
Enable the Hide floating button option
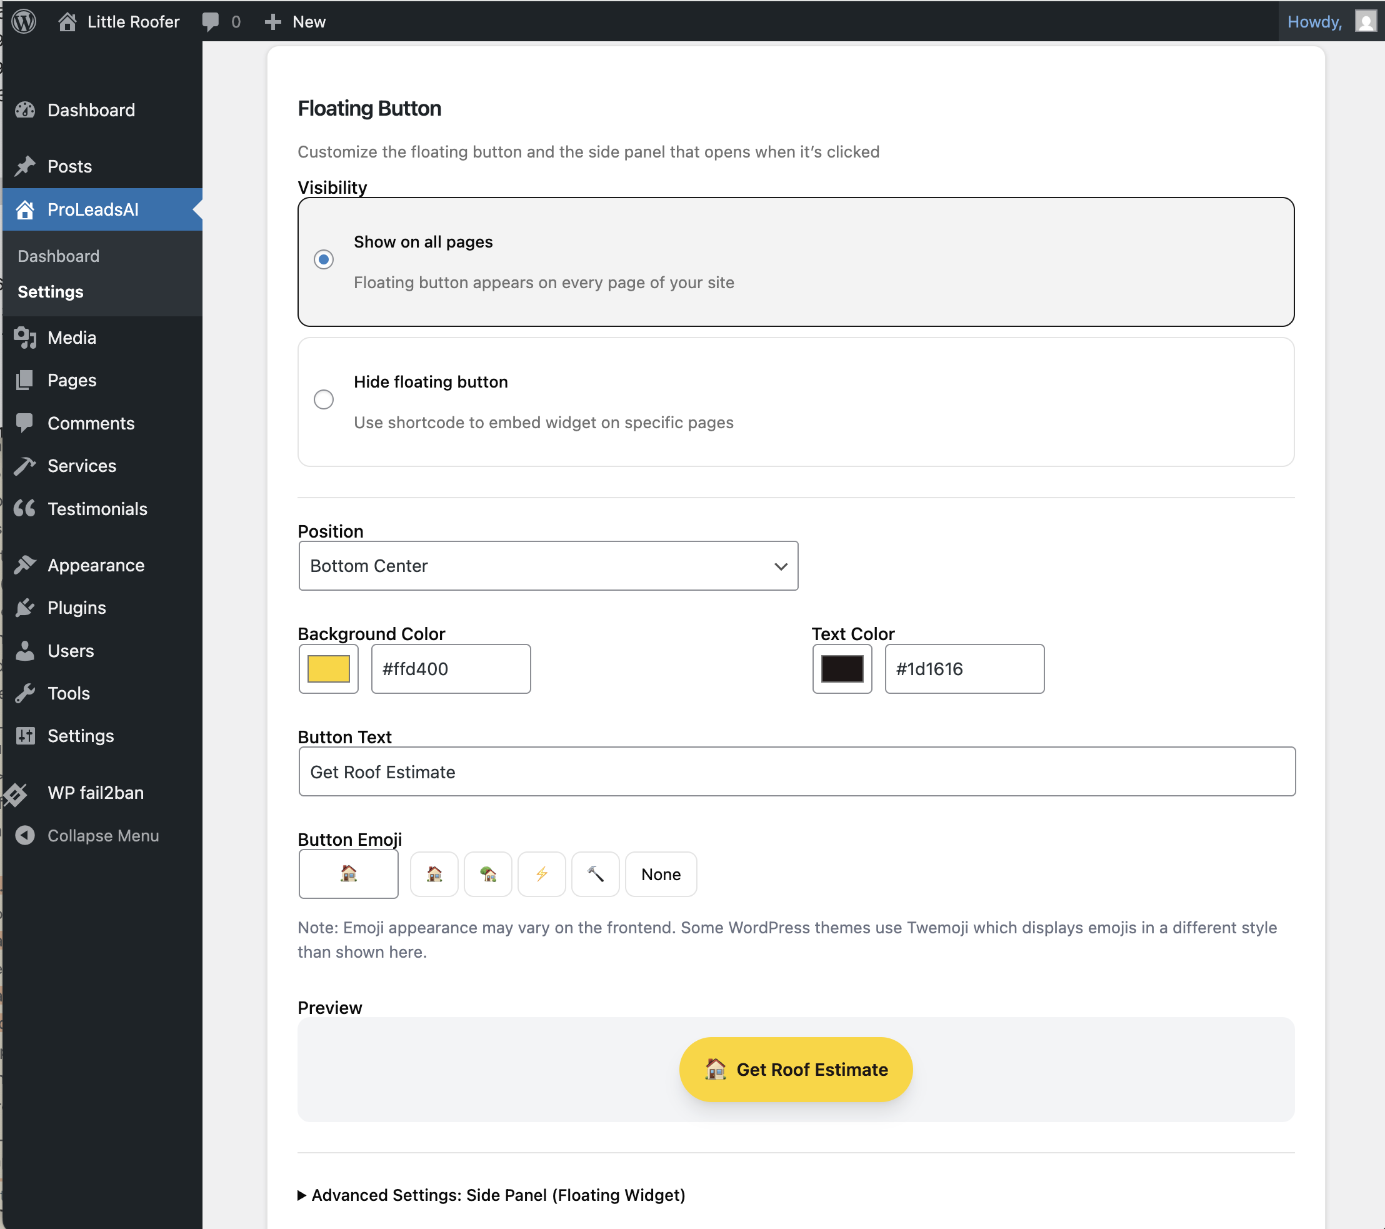(323, 399)
